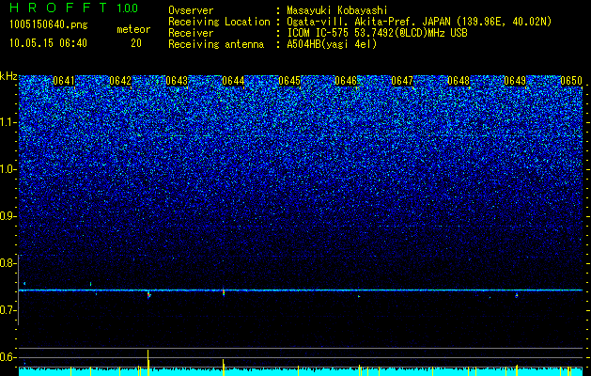Select the observer name Masayuki Kobayashi
The height and width of the screenshot is (376, 591).
[x=337, y=10]
